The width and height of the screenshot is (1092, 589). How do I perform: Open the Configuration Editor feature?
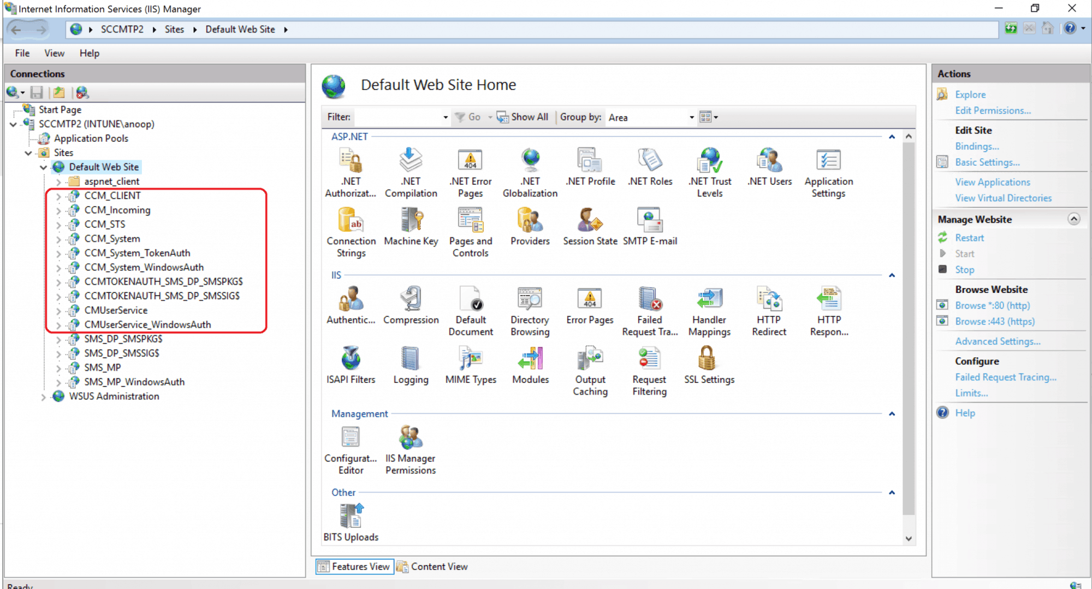351,450
